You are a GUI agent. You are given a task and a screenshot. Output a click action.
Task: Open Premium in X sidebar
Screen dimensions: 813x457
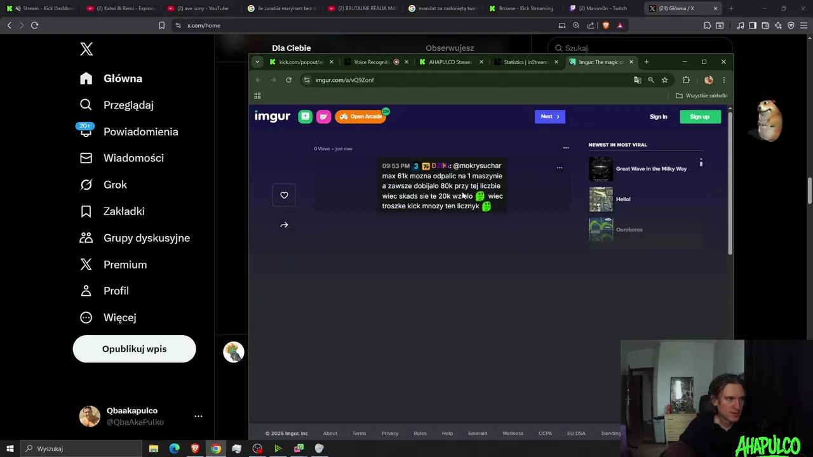(x=113, y=265)
